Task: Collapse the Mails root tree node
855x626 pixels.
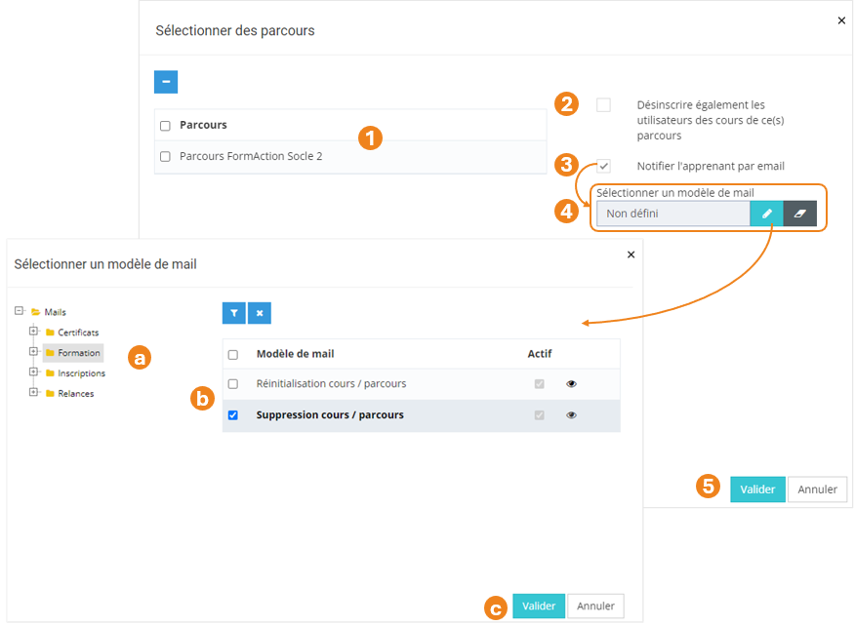Action: 20,311
